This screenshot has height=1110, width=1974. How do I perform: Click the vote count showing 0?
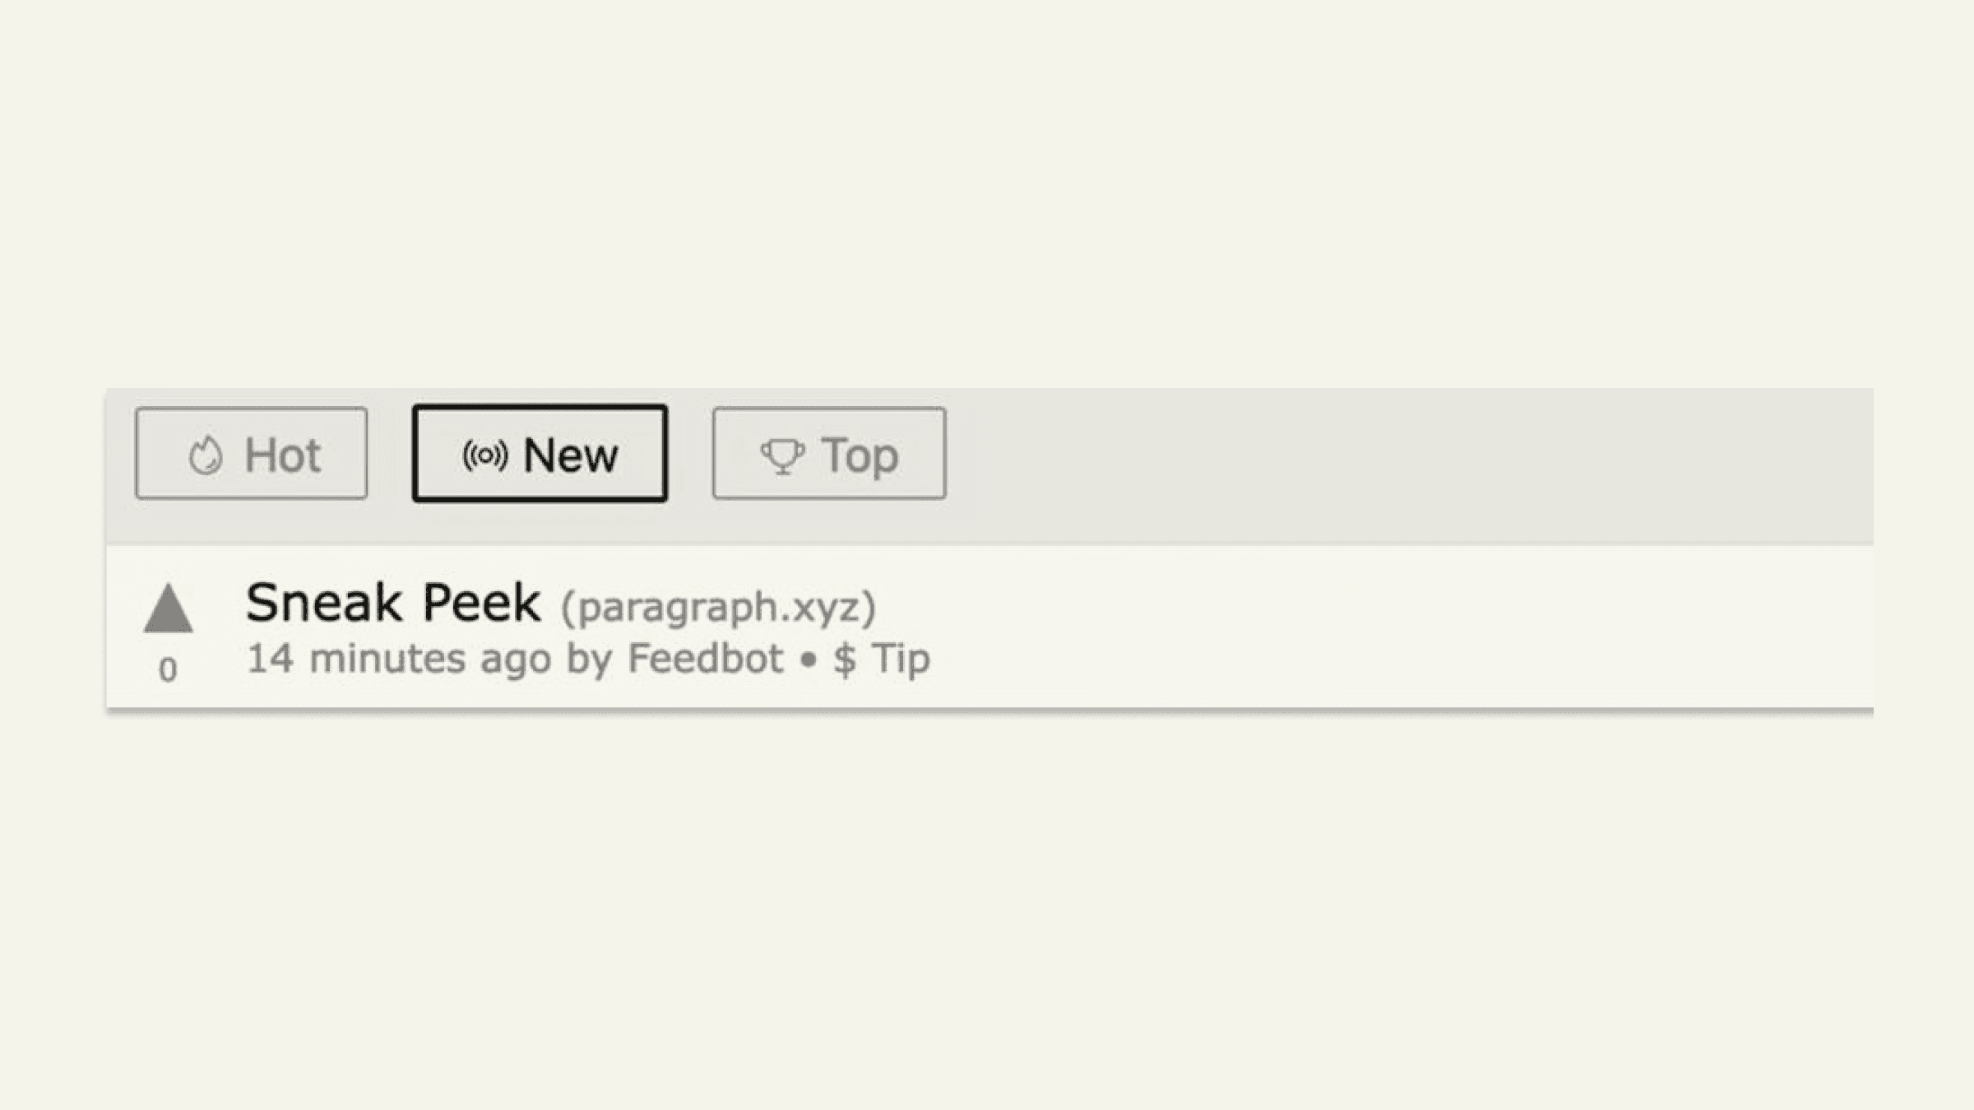[x=168, y=670]
